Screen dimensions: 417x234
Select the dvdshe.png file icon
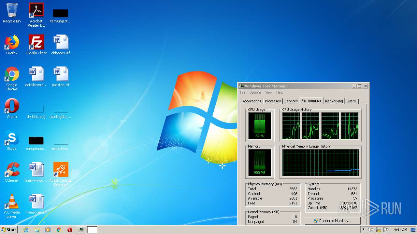coord(36,111)
